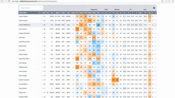Sort by Rest column header
This screenshot has width=175, height=98.
click(x=73, y=13)
